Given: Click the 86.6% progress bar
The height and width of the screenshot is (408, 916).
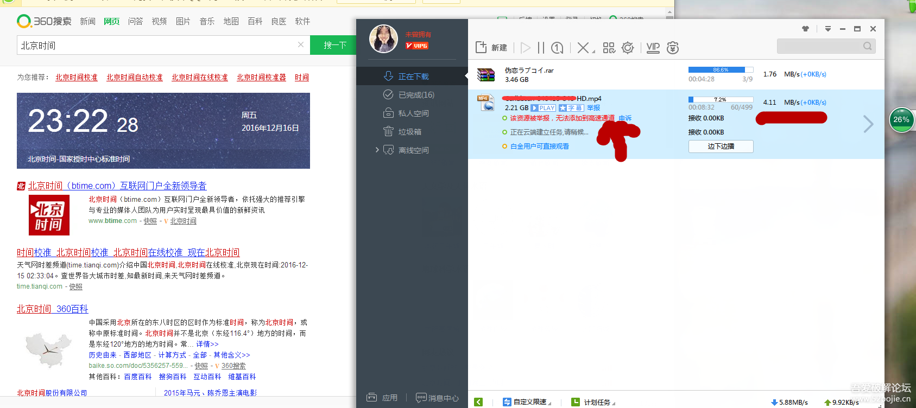Looking at the screenshot, I should [721, 70].
